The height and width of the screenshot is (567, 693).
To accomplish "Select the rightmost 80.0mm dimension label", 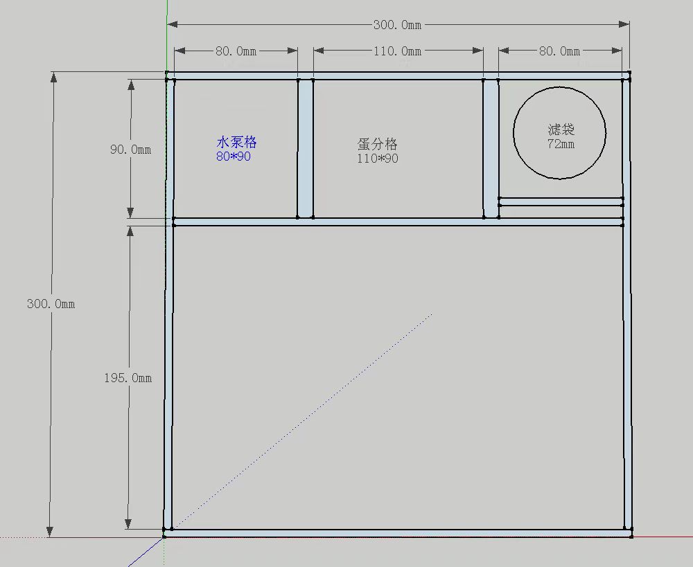I will coord(561,51).
